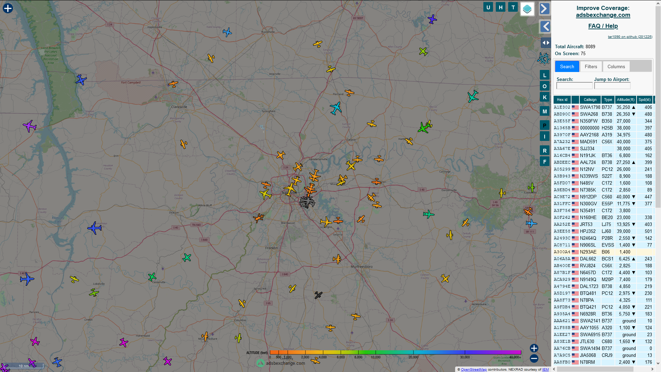Toggle the F map option button
The height and width of the screenshot is (372, 661).
545,162
